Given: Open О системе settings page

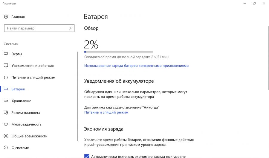Looking at the screenshot, I should pyautogui.click(x=20, y=148).
